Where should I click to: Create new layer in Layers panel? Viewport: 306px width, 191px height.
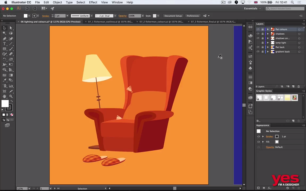point(293,86)
